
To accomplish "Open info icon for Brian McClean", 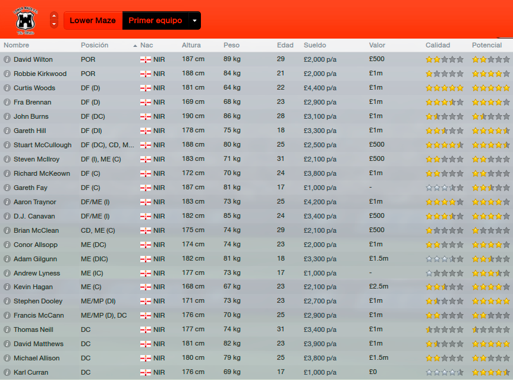I will [x=7, y=230].
